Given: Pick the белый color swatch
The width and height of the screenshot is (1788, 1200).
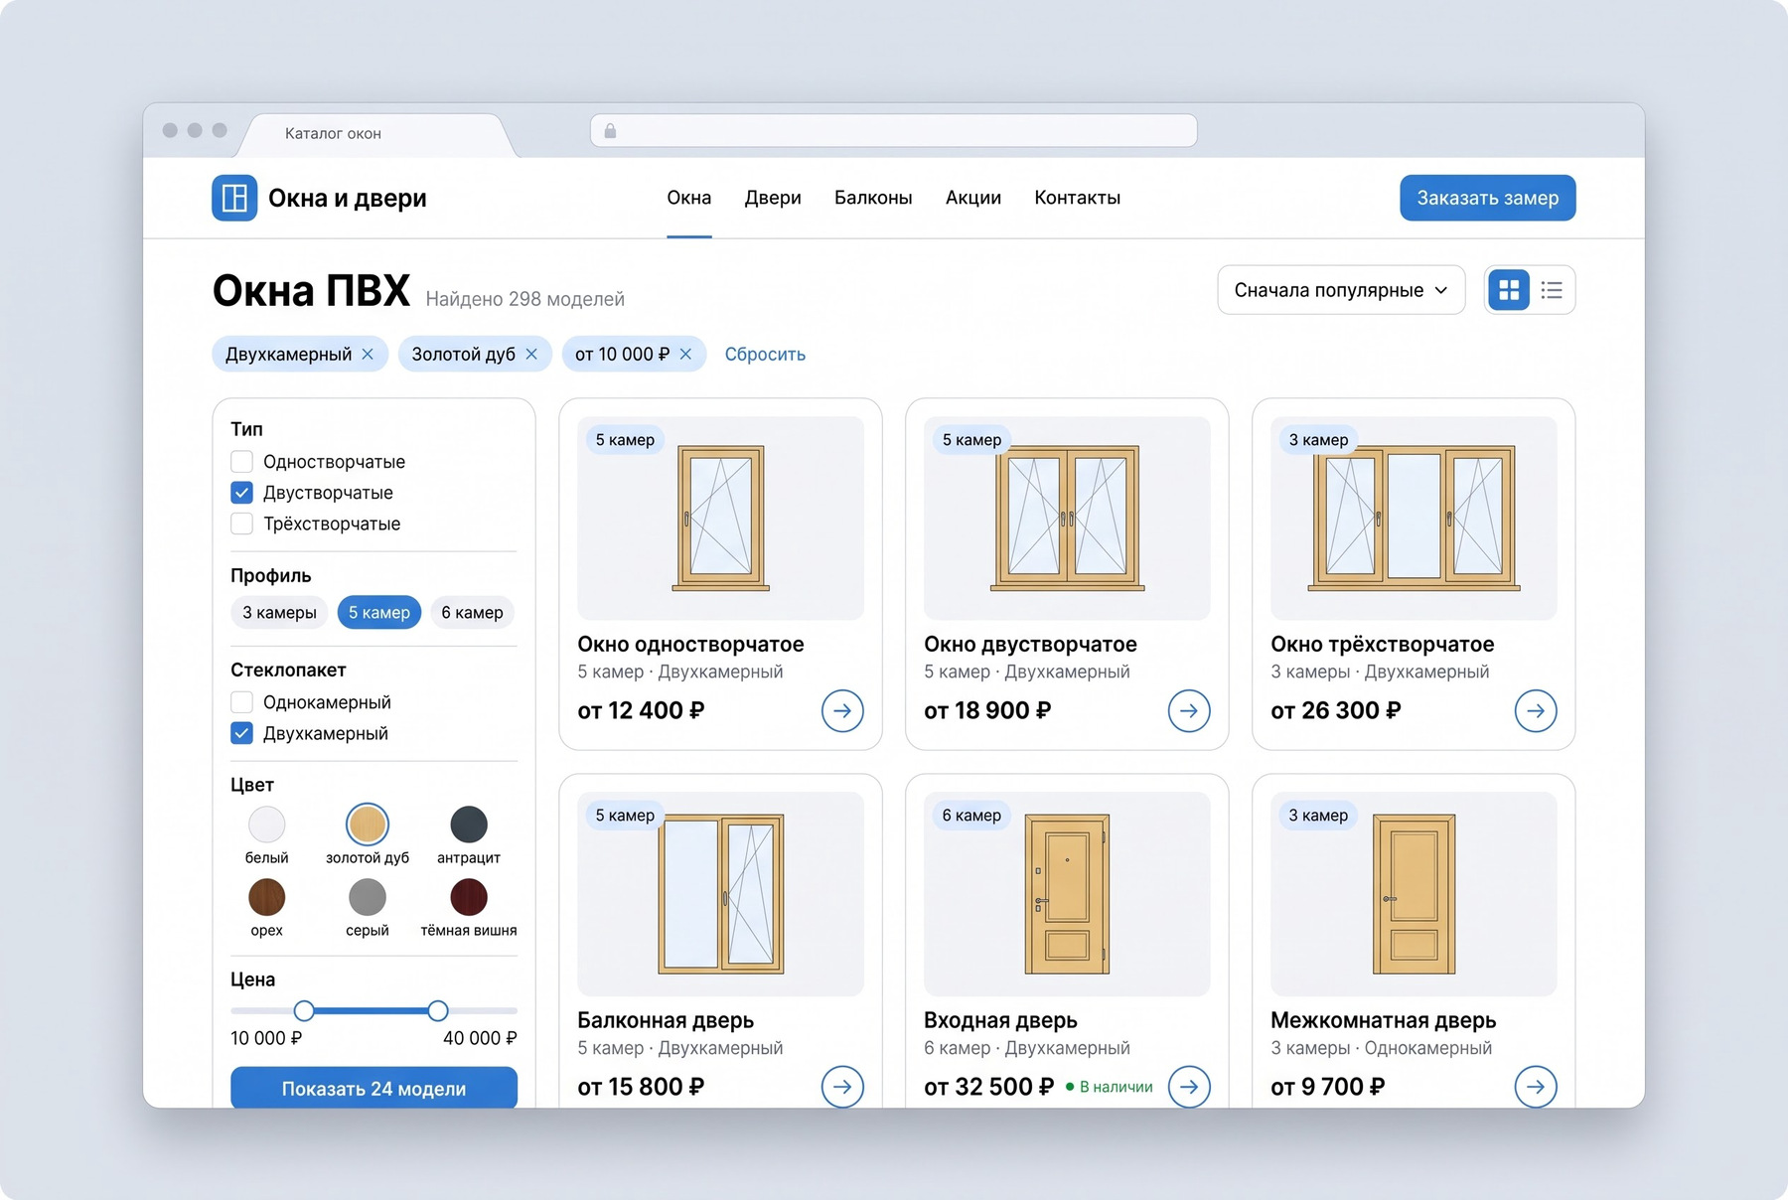Looking at the screenshot, I should point(266,825).
